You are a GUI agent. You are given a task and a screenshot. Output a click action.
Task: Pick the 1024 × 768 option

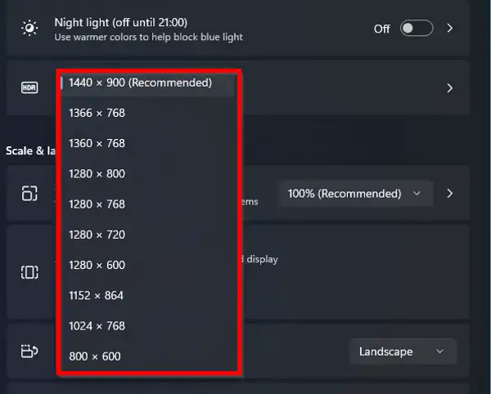pyautogui.click(x=147, y=326)
